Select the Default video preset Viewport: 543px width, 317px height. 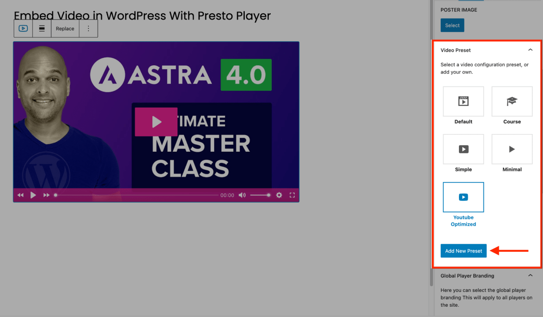462,101
